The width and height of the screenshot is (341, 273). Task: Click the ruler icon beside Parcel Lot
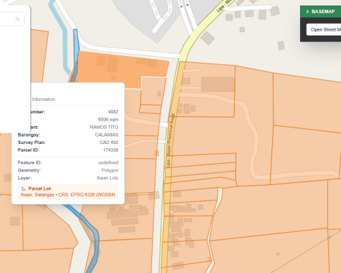pyautogui.click(x=24, y=188)
